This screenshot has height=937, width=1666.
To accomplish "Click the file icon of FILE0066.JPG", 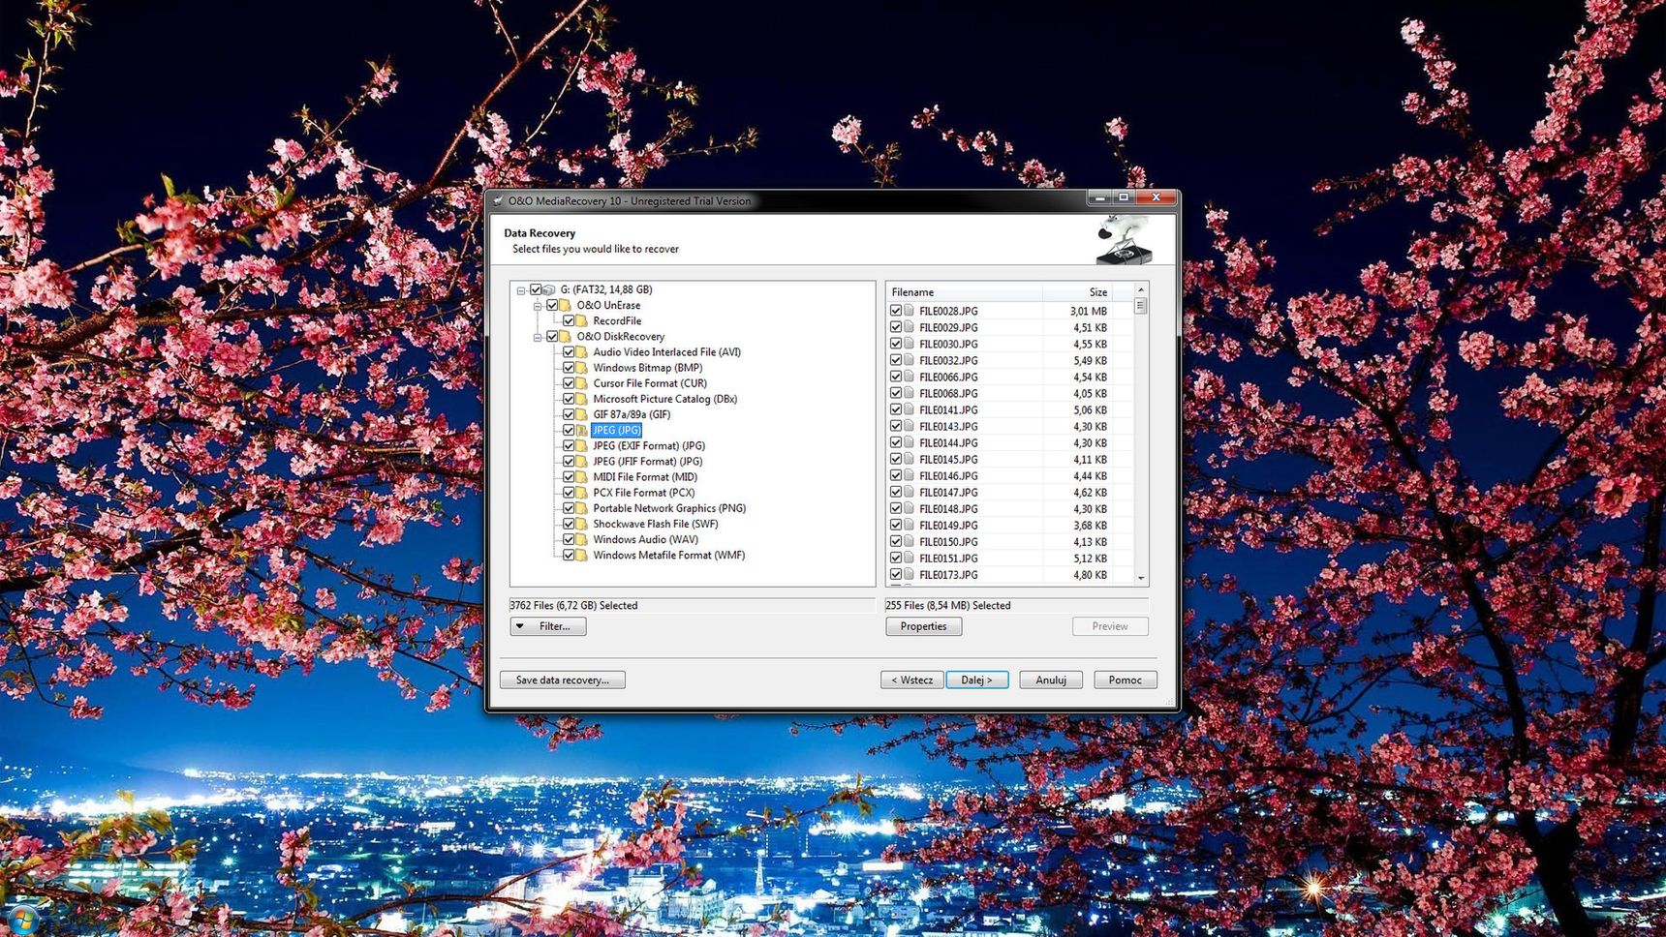I will pos(910,377).
